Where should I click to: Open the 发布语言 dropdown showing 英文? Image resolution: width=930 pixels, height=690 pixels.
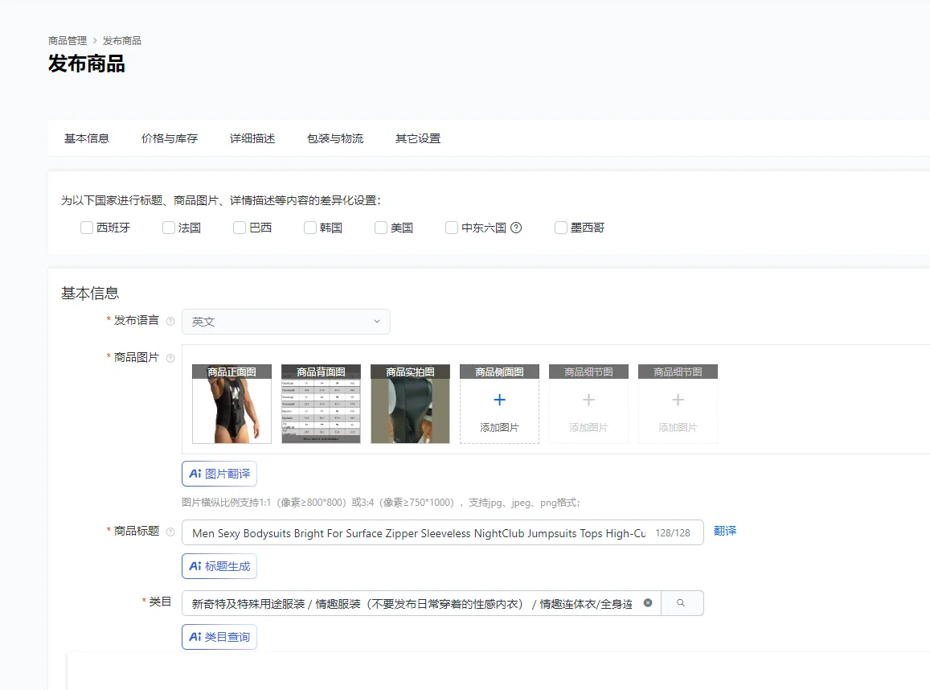click(x=285, y=322)
